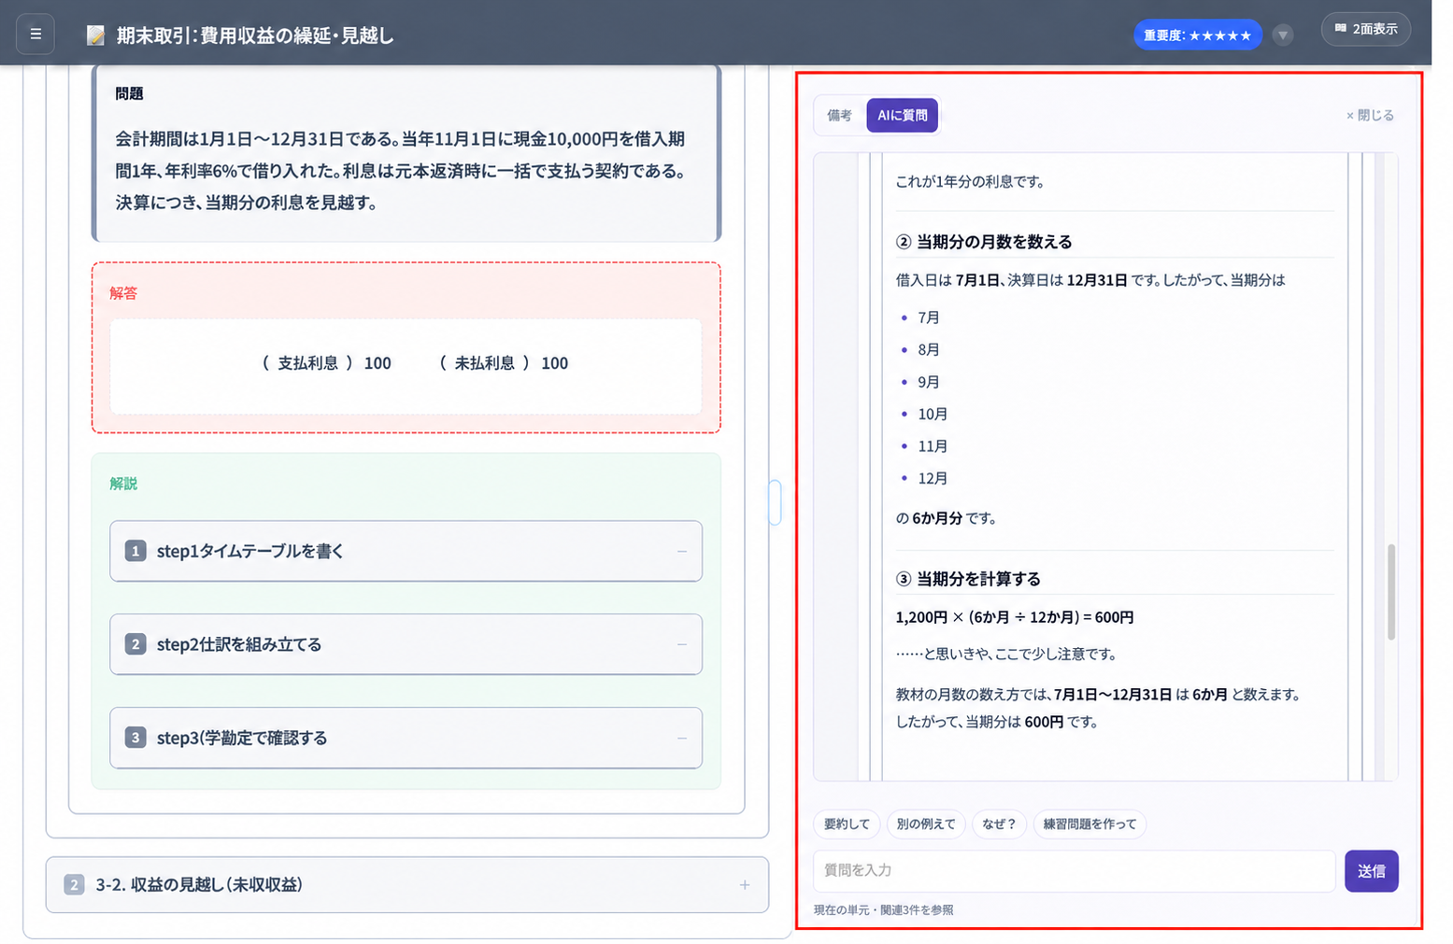This screenshot has width=1453, height=944.
Task: Click the page title 期末取引:費用収益の繰延・見越し
Action: tap(255, 35)
